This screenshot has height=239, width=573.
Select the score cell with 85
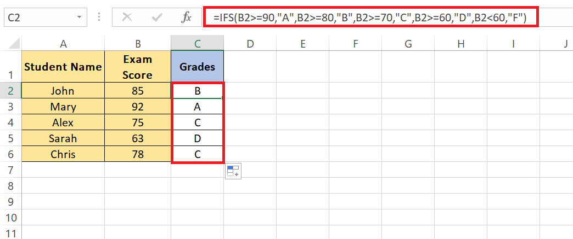pyautogui.click(x=138, y=90)
